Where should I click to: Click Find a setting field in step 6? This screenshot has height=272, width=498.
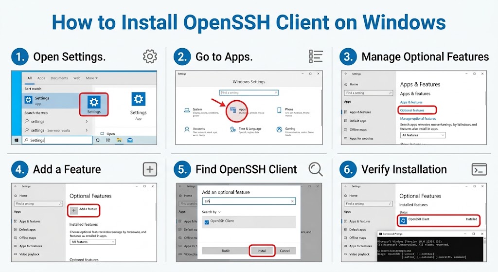tap(369, 204)
